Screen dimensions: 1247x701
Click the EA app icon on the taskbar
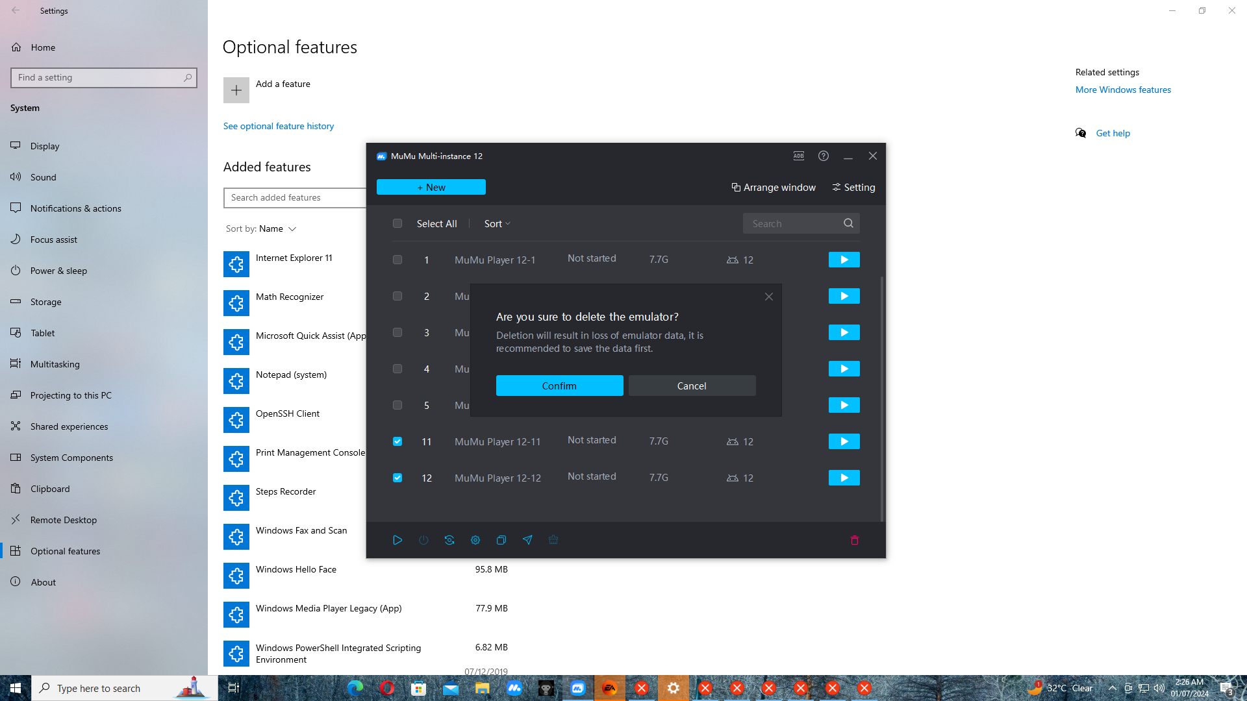tap(610, 688)
